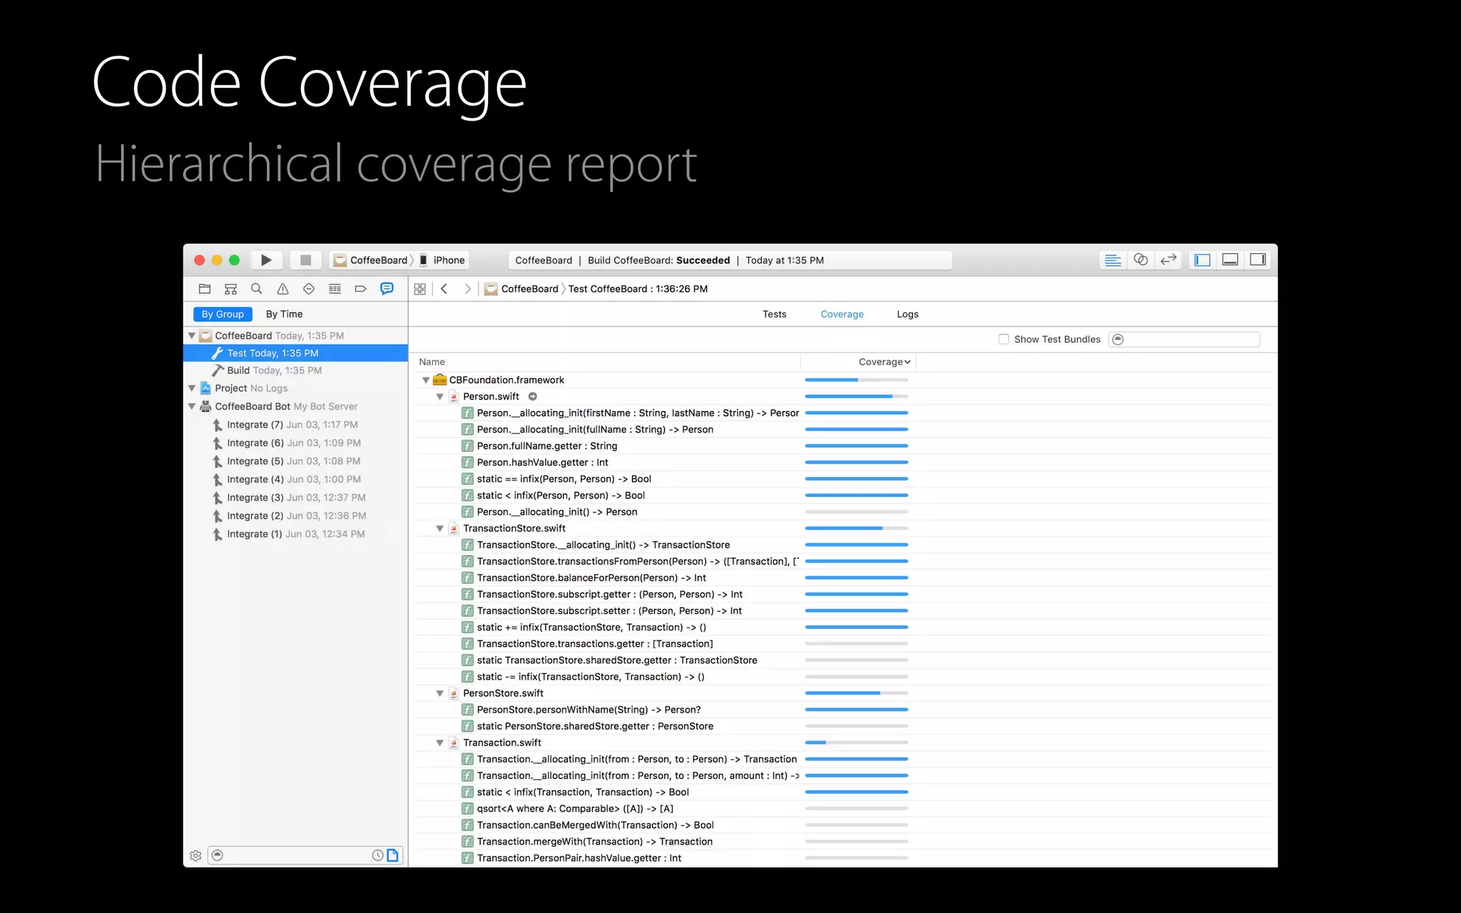Switch to the Coverage tab
This screenshot has height=913, width=1461.
pos(842,314)
